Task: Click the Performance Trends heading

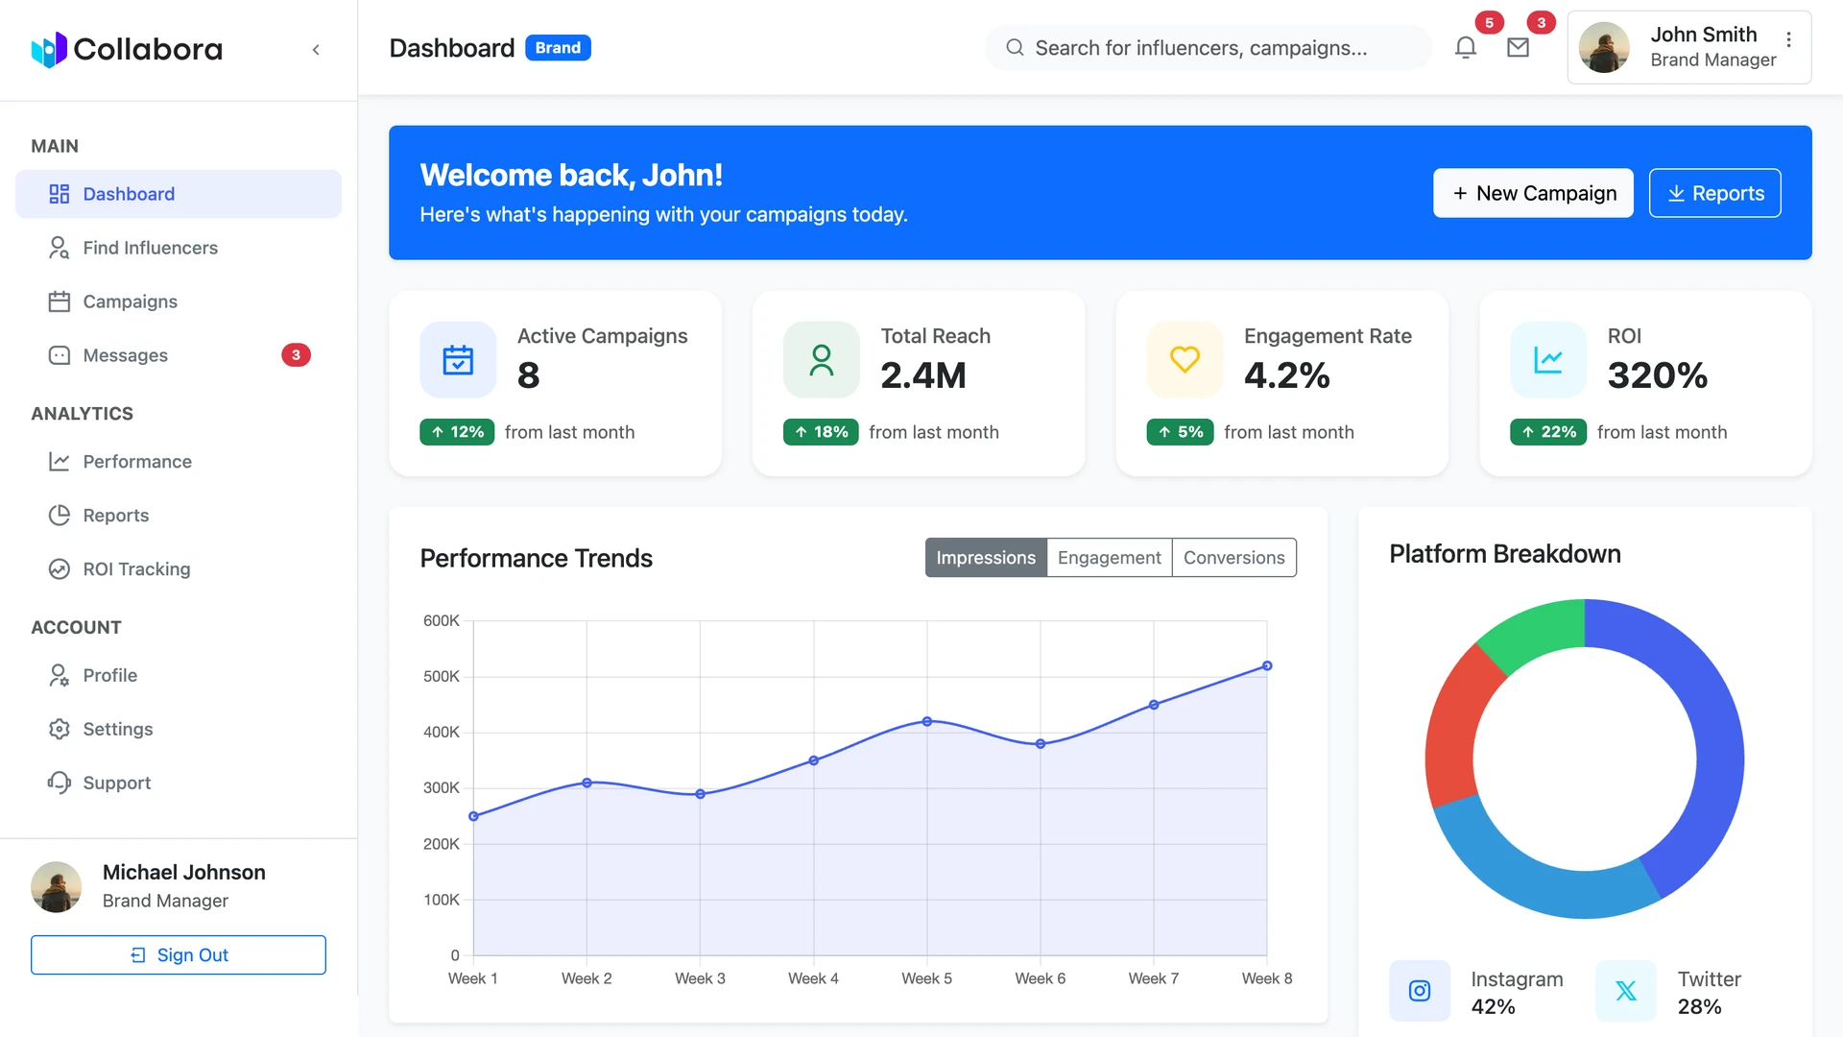Action: coord(536,558)
